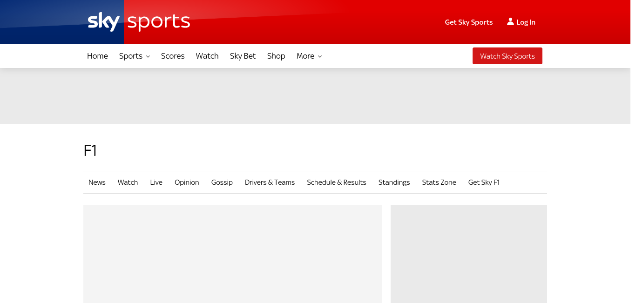Select the News tab in F1 section
636x303 pixels.
(97, 182)
